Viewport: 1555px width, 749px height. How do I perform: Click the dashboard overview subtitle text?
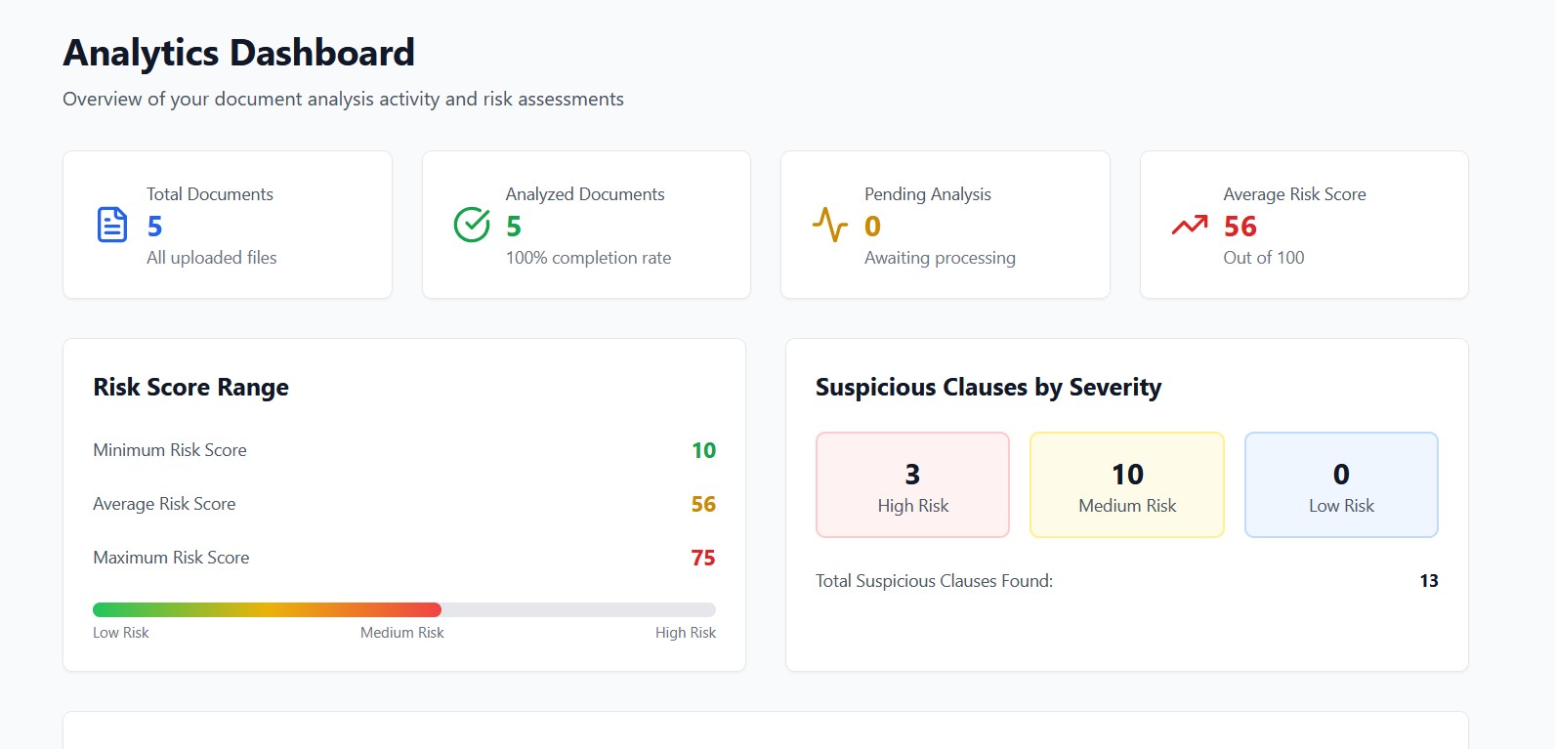343,100
